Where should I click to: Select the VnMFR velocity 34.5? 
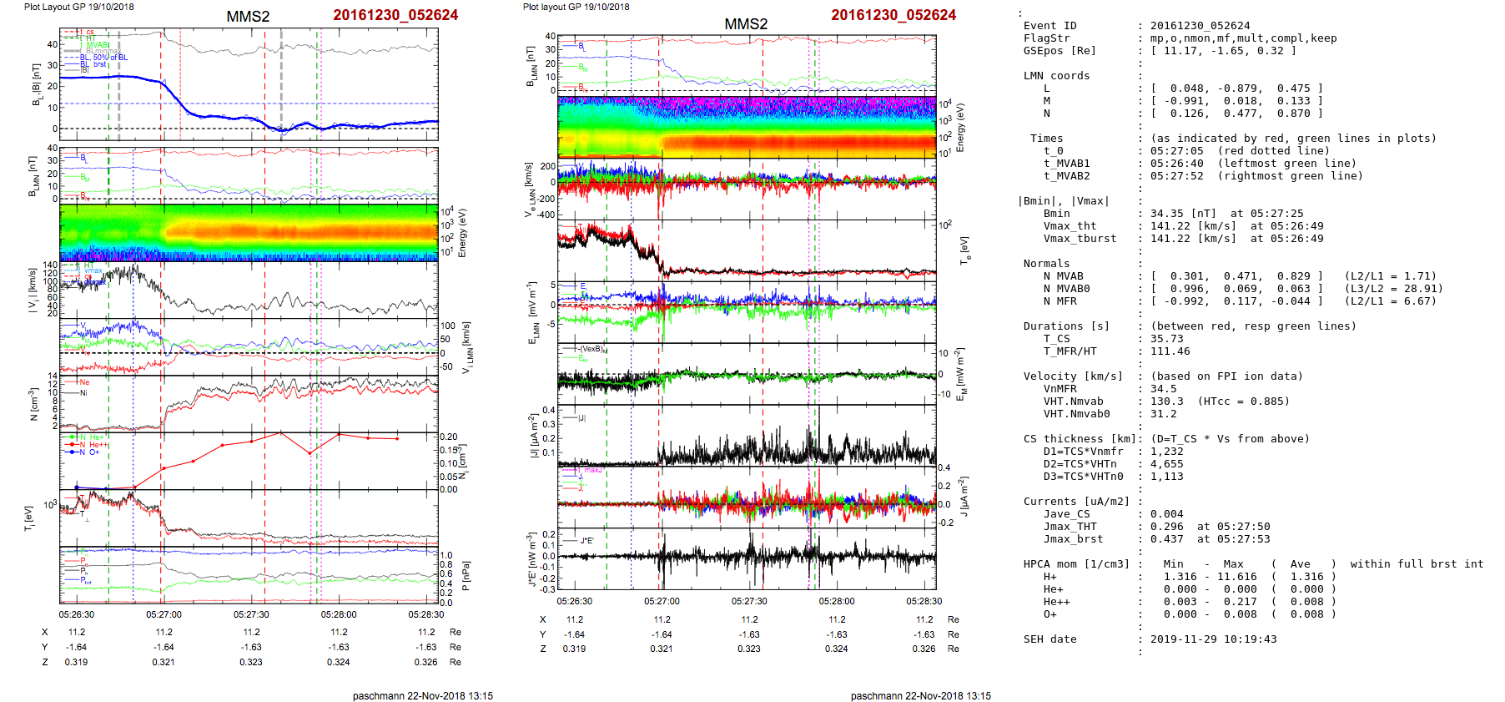pyautogui.click(x=1164, y=389)
